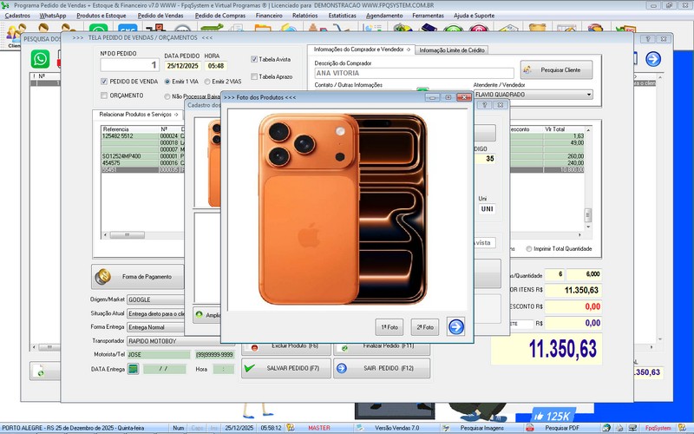
Task: Open the Atendente / Vendedor dropdown showing FLAVIO QUADRADO
Action: (x=534, y=95)
